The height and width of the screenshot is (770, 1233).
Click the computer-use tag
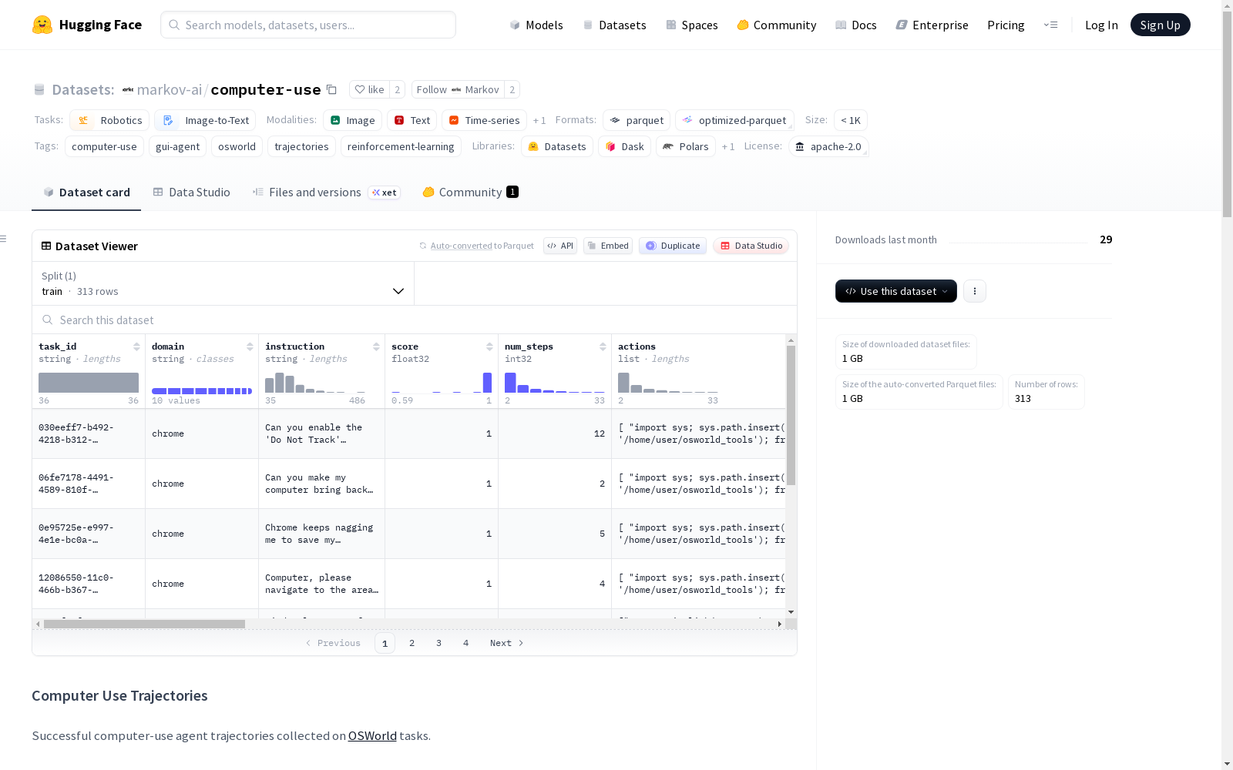(x=104, y=146)
